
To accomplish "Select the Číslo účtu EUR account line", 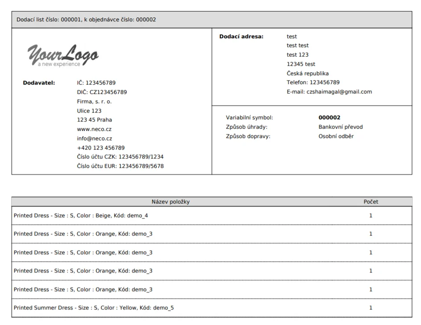I will pos(120,166).
